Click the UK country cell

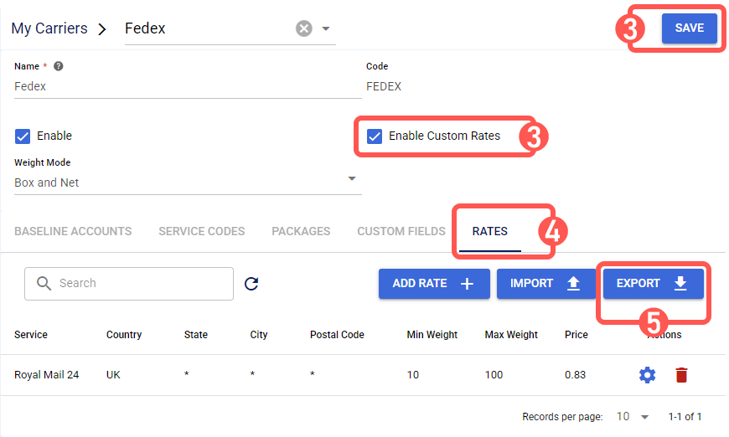click(113, 375)
